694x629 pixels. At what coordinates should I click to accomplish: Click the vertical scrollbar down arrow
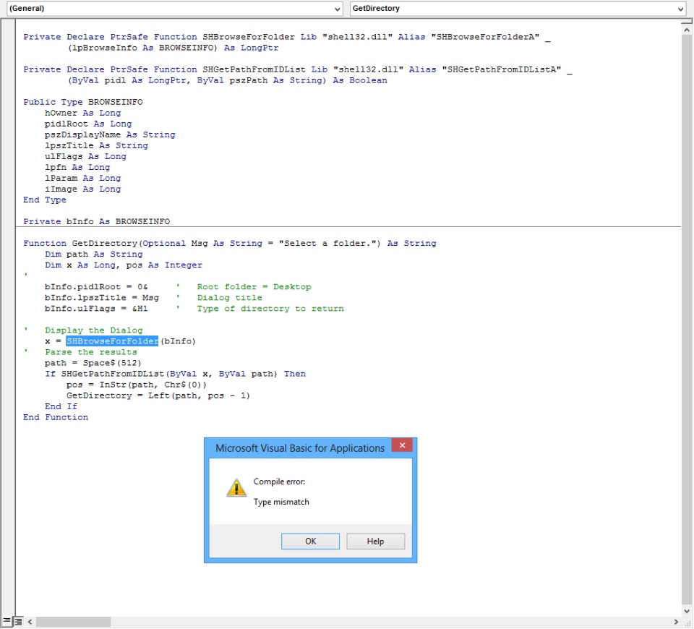687,611
